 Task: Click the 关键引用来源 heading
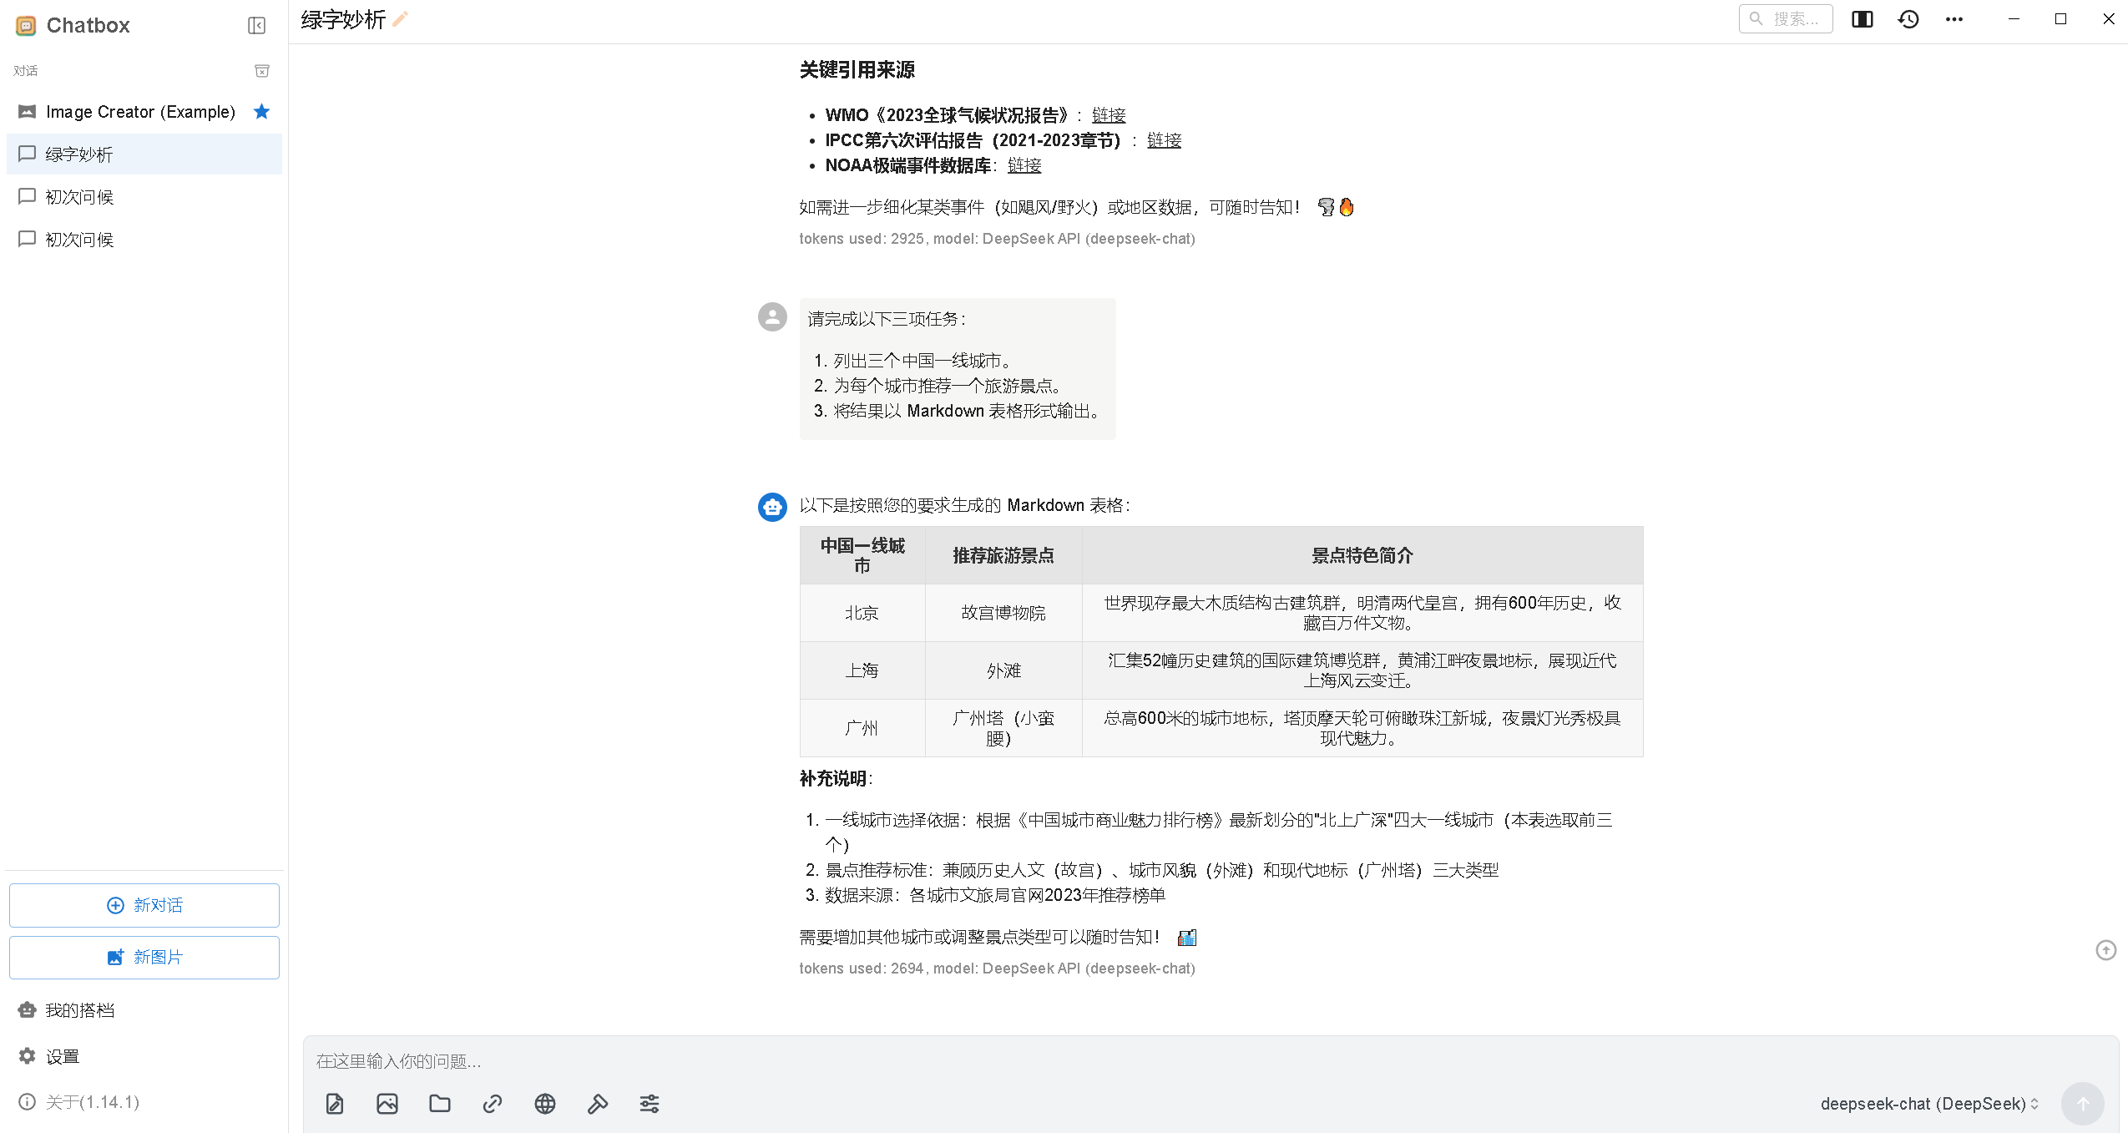point(857,70)
